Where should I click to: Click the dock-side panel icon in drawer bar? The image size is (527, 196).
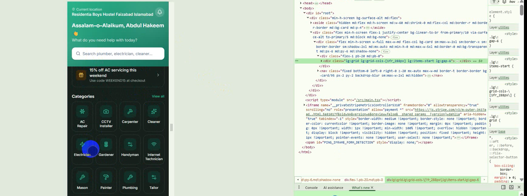pos(503,187)
